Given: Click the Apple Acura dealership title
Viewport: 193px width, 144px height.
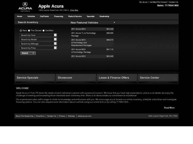Looking at the screenshot, I should pyautogui.click(x=51, y=6).
